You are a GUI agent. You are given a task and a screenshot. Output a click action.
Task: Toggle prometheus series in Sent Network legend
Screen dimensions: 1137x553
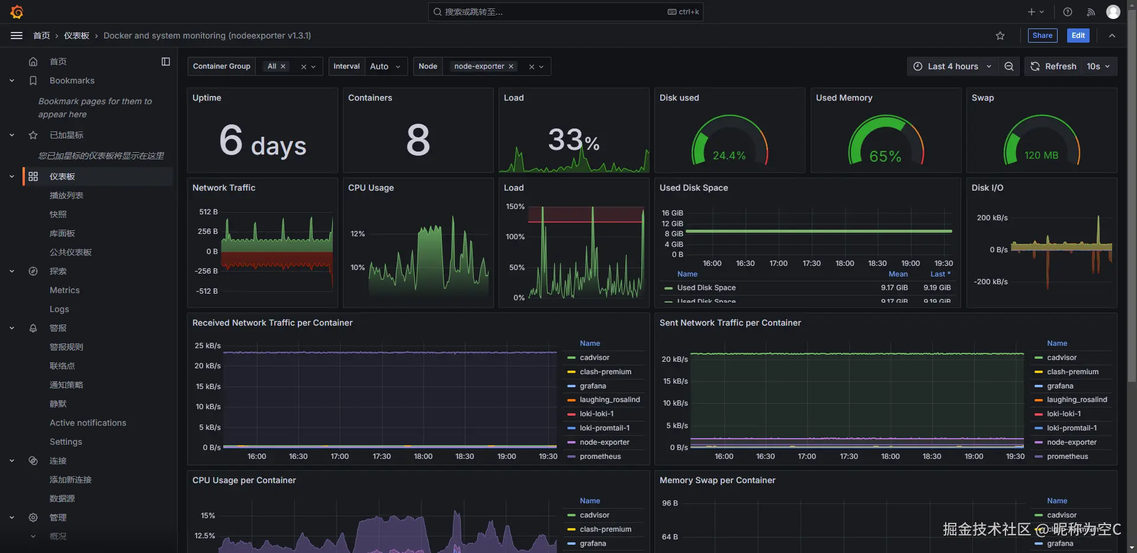[1067, 456]
